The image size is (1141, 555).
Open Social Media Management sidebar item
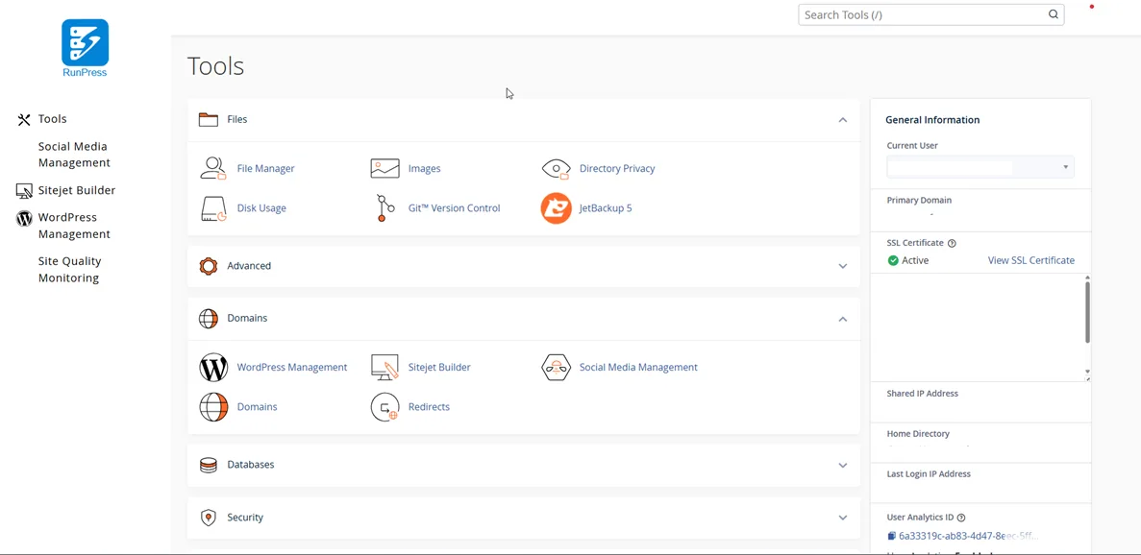(74, 155)
